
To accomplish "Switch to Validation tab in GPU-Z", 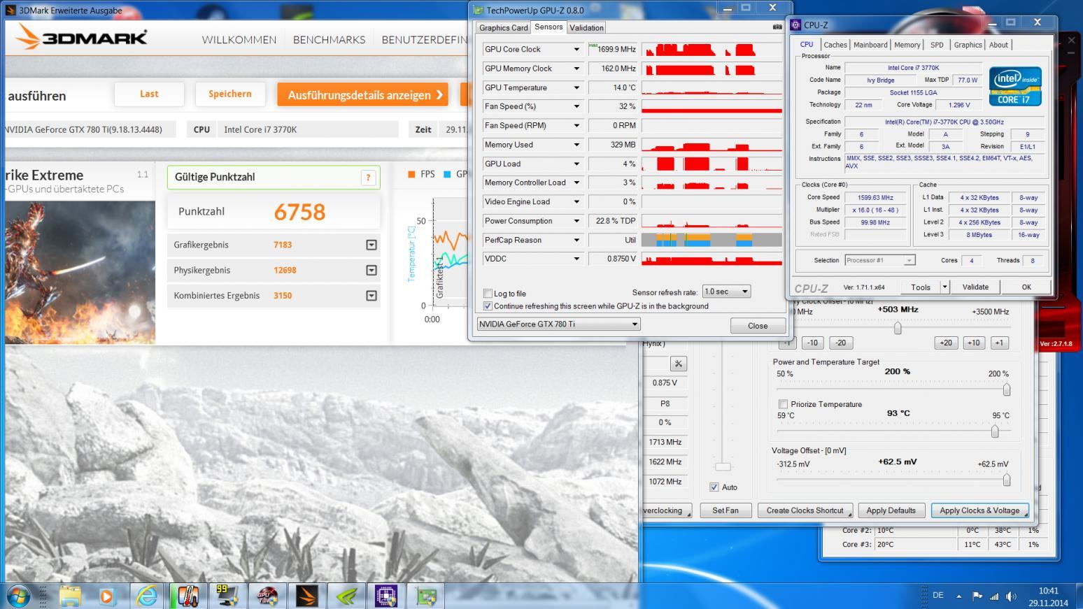I will [586, 28].
